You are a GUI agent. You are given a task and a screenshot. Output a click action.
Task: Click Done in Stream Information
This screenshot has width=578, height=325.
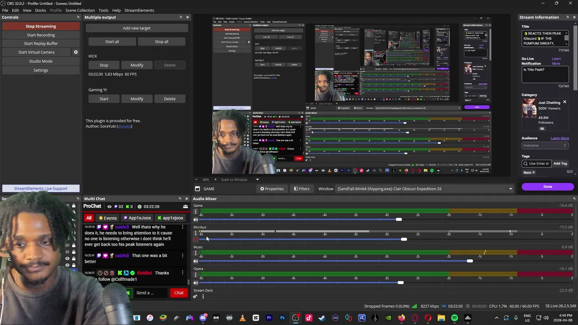548,187
